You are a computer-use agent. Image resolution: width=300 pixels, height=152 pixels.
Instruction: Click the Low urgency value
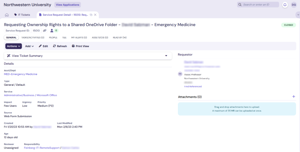[25, 106]
